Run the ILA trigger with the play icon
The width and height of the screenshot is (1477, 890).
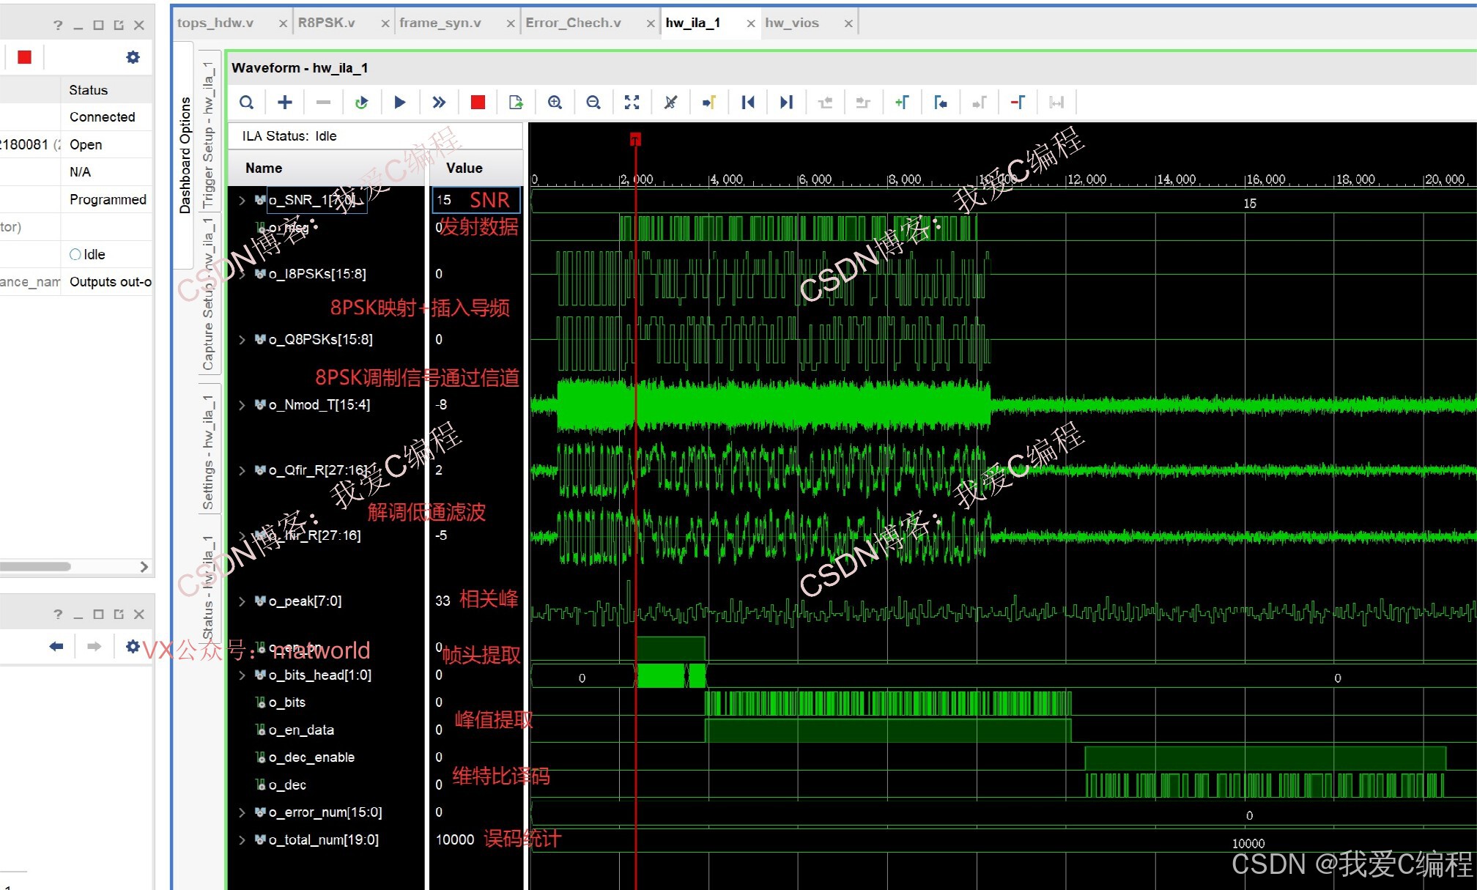399,103
